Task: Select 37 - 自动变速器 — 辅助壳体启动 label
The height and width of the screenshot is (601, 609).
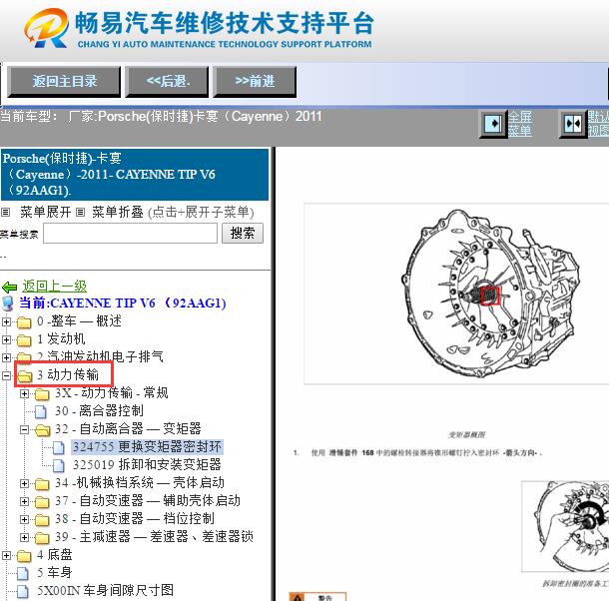Action: coord(148,501)
